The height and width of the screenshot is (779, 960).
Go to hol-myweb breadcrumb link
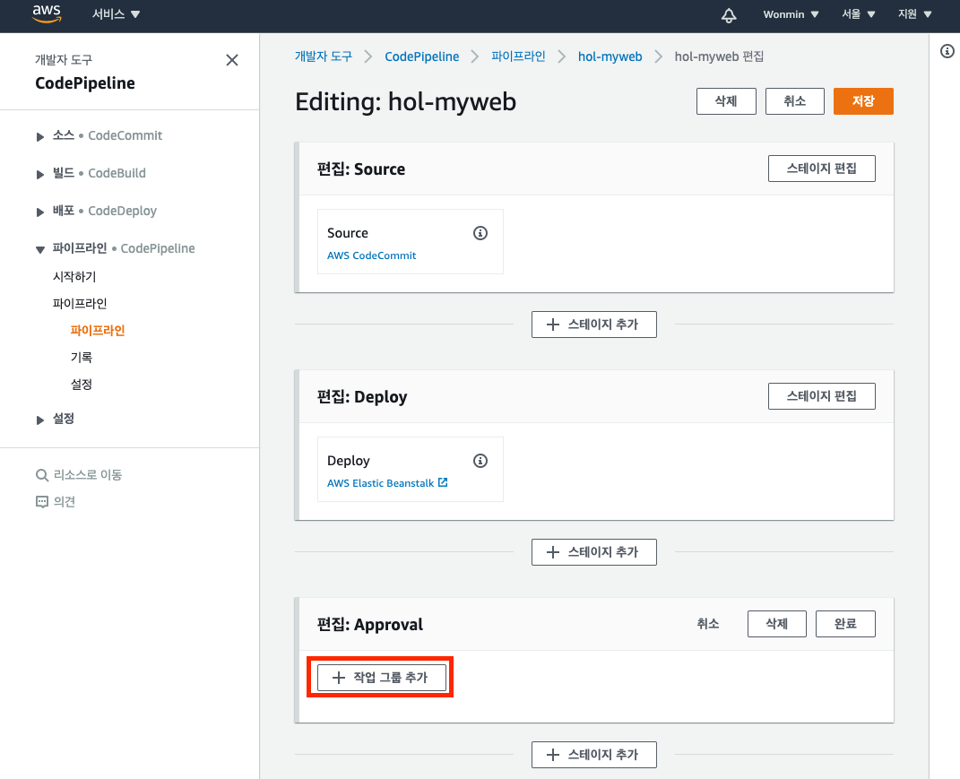pyautogui.click(x=610, y=56)
